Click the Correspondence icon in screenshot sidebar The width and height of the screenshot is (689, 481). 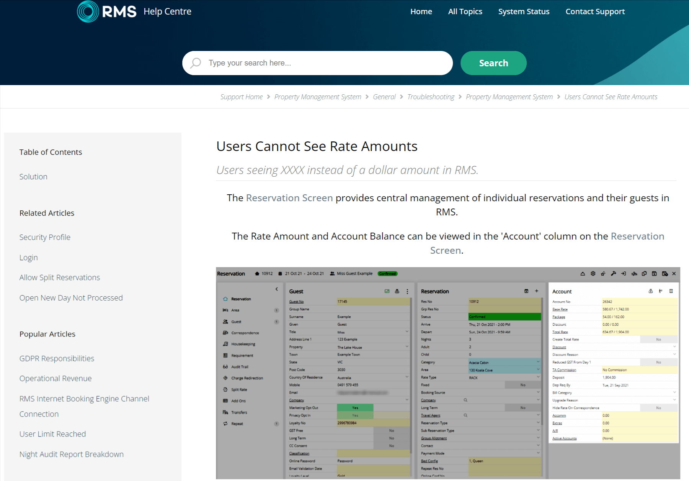click(x=225, y=333)
